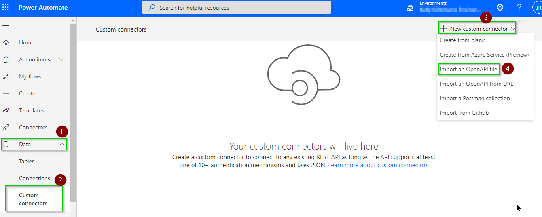
Task: Click the Action items clipboard icon
Action: 6,59
